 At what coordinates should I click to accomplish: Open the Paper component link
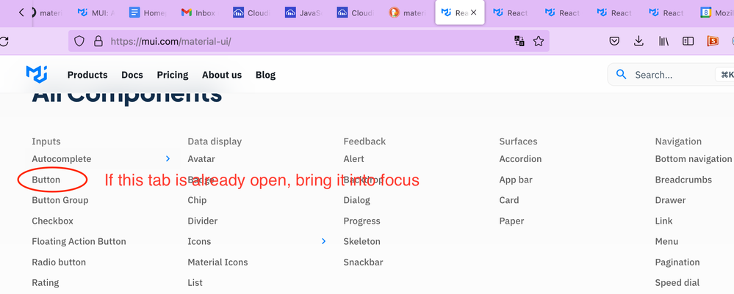(x=511, y=221)
